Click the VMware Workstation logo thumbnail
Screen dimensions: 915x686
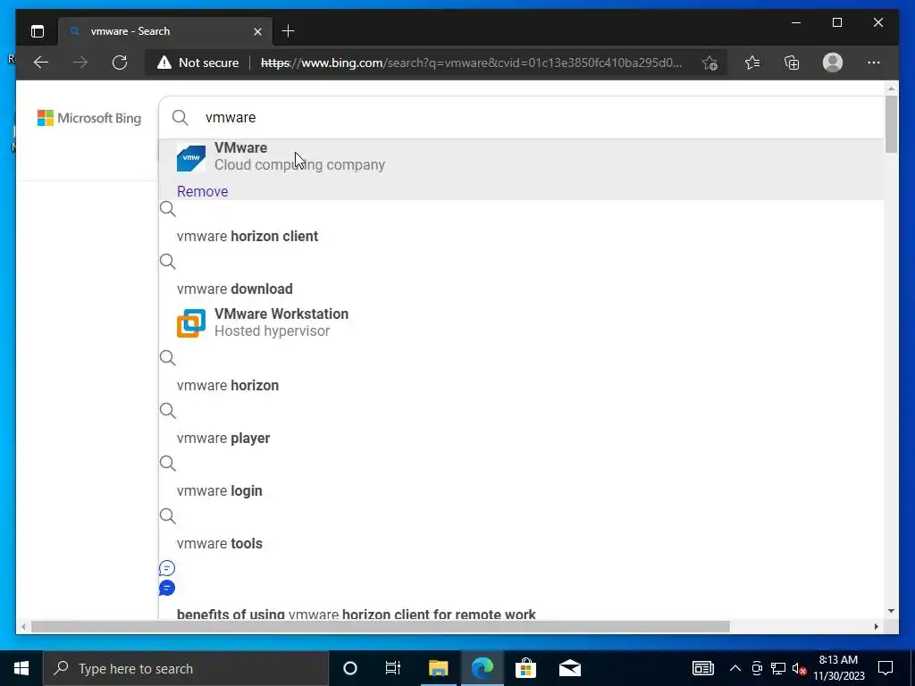point(191,323)
